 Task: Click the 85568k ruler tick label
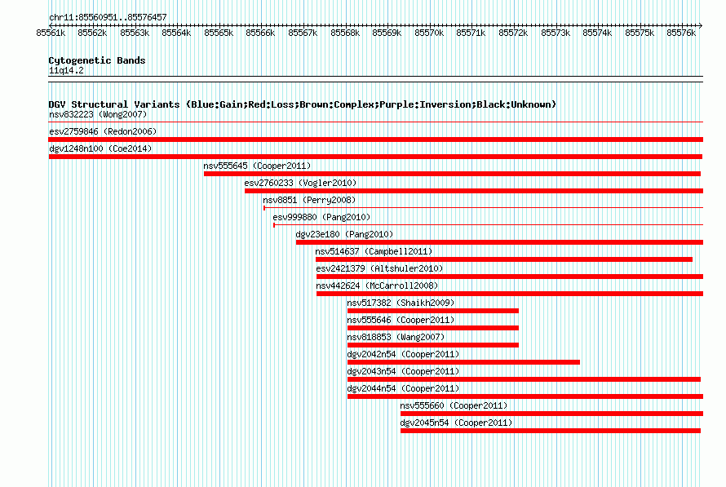click(x=345, y=33)
